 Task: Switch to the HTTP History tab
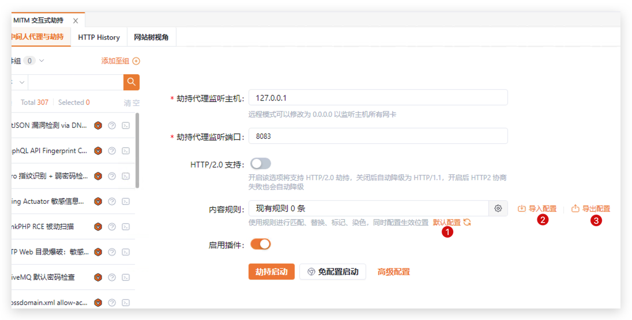coord(99,37)
